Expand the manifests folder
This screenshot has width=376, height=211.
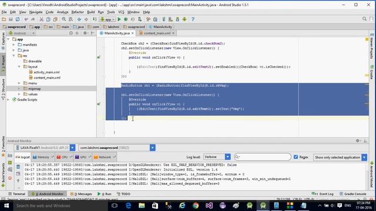click(x=14, y=45)
